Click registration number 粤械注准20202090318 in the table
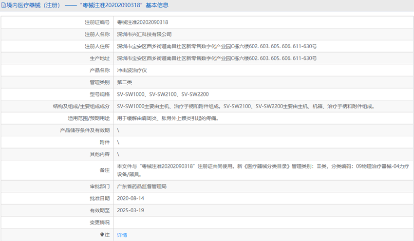 coord(143,22)
